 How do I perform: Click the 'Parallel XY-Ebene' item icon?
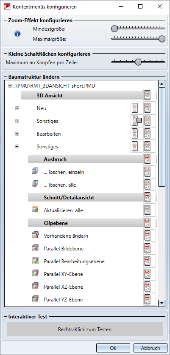(x=36, y=274)
